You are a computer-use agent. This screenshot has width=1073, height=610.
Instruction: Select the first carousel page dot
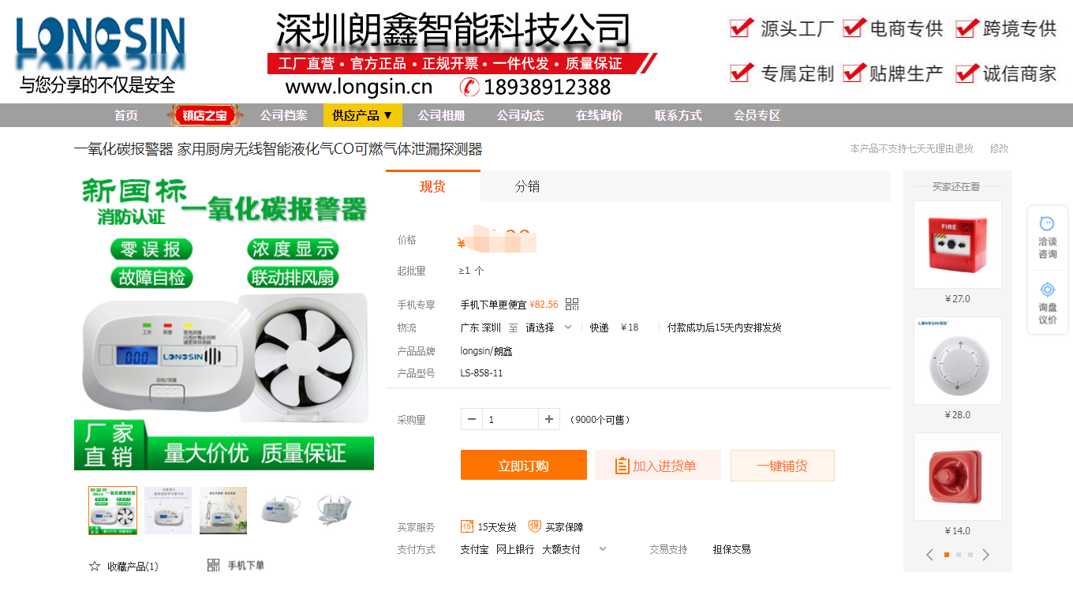947,555
